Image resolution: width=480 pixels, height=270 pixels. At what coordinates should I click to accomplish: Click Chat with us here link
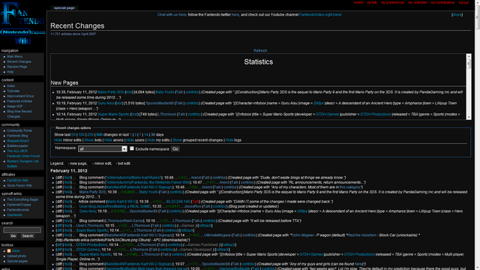[x=172, y=15]
